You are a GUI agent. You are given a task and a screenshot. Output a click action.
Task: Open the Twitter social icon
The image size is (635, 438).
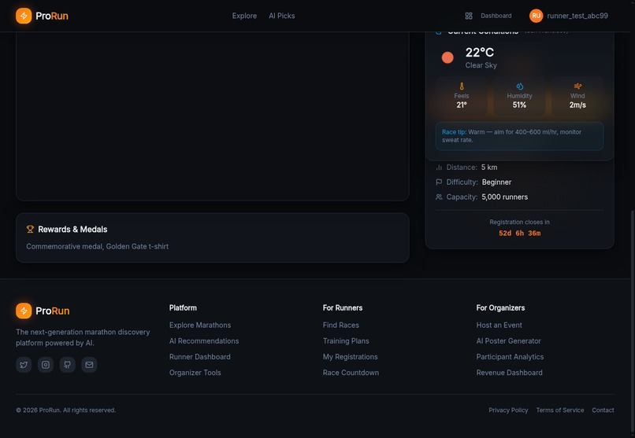click(24, 365)
